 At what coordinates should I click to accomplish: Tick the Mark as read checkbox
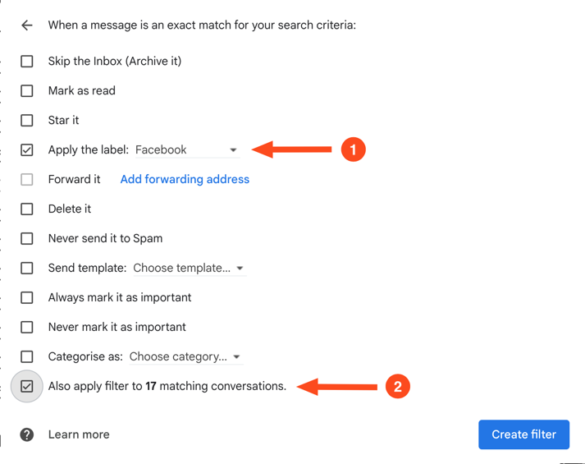[x=27, y=90]
